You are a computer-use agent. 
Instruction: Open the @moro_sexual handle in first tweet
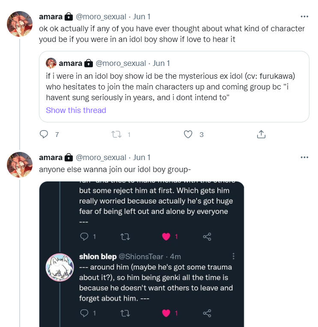[x=101, y=17]
